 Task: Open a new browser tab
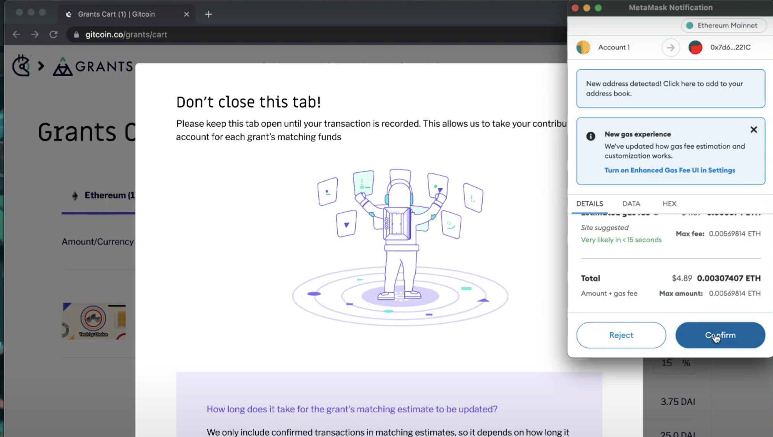[208, 14]
